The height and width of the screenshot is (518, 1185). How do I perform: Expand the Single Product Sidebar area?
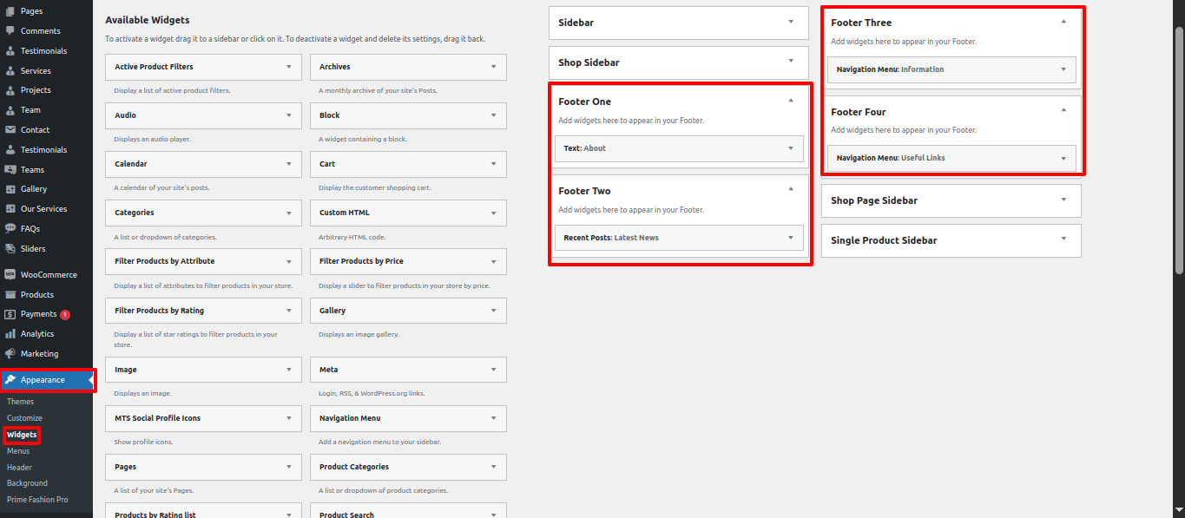(1063, 240)
